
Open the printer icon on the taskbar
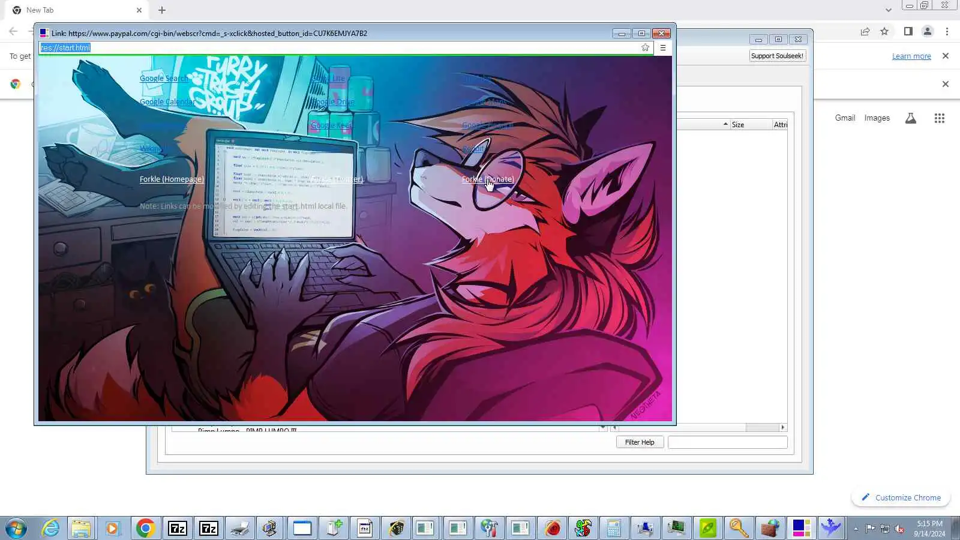click(x=239, y=528)
